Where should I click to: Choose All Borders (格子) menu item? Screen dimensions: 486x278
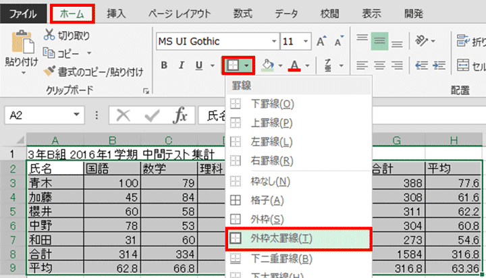(298, 200)
